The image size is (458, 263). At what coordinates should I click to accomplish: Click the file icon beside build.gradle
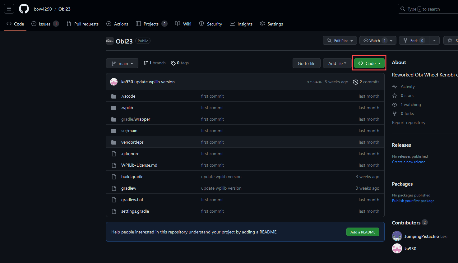click(114, 177)
